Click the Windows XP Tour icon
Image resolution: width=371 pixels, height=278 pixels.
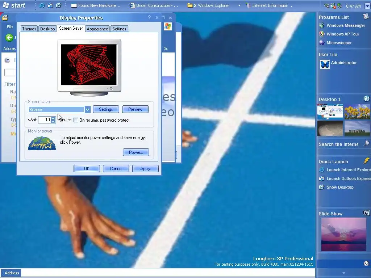[322, 34]
